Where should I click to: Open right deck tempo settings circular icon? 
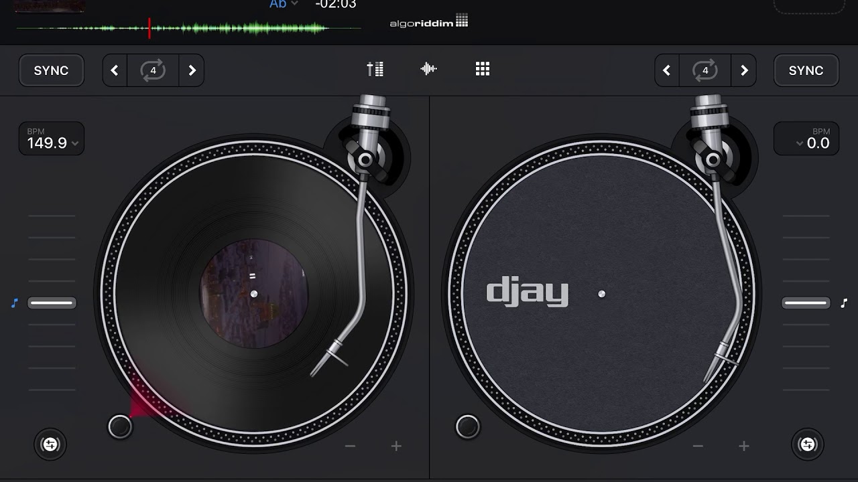(x=808, y=444)
